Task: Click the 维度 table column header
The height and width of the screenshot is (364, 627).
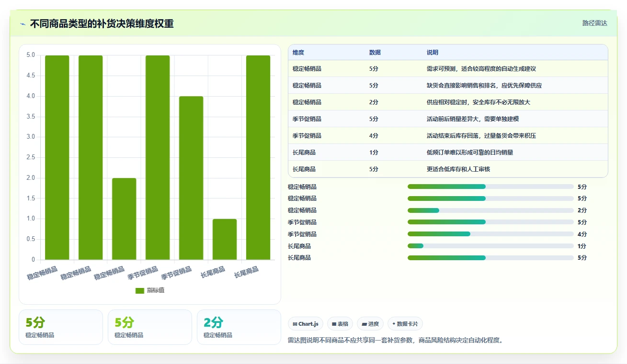Action: pyautogui.click(x=298, y=53)
